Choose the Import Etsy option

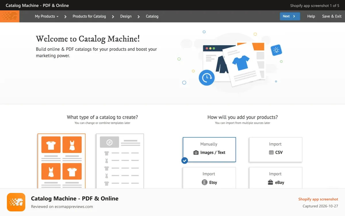point(209,178)
